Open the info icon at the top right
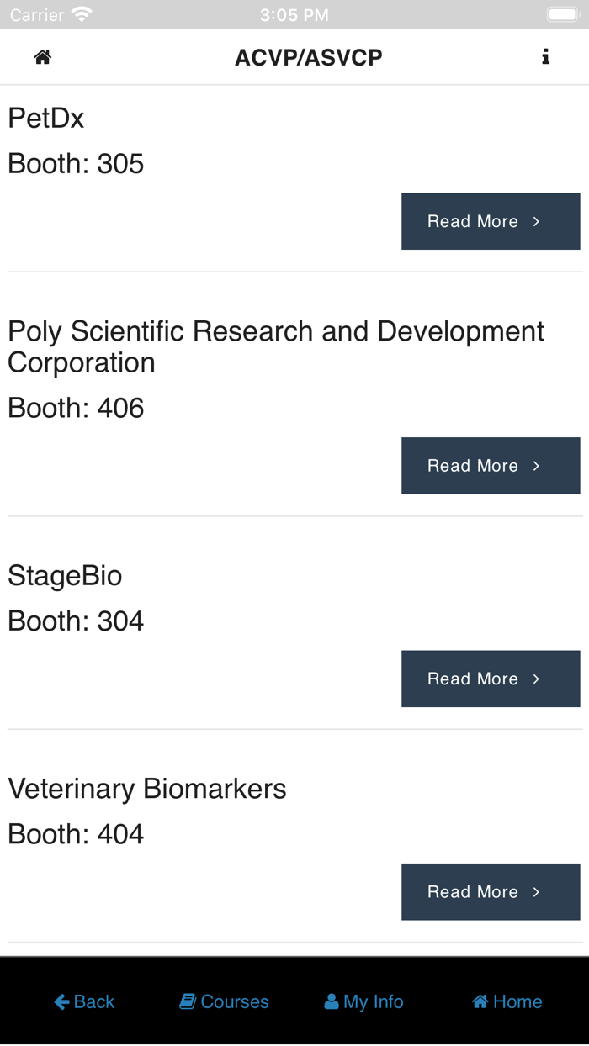Viewport: 589px width, 1046px height. pyautogui.click(x=546, y=56)
